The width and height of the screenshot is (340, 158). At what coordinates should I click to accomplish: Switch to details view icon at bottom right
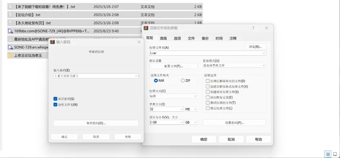coord(328,154)
